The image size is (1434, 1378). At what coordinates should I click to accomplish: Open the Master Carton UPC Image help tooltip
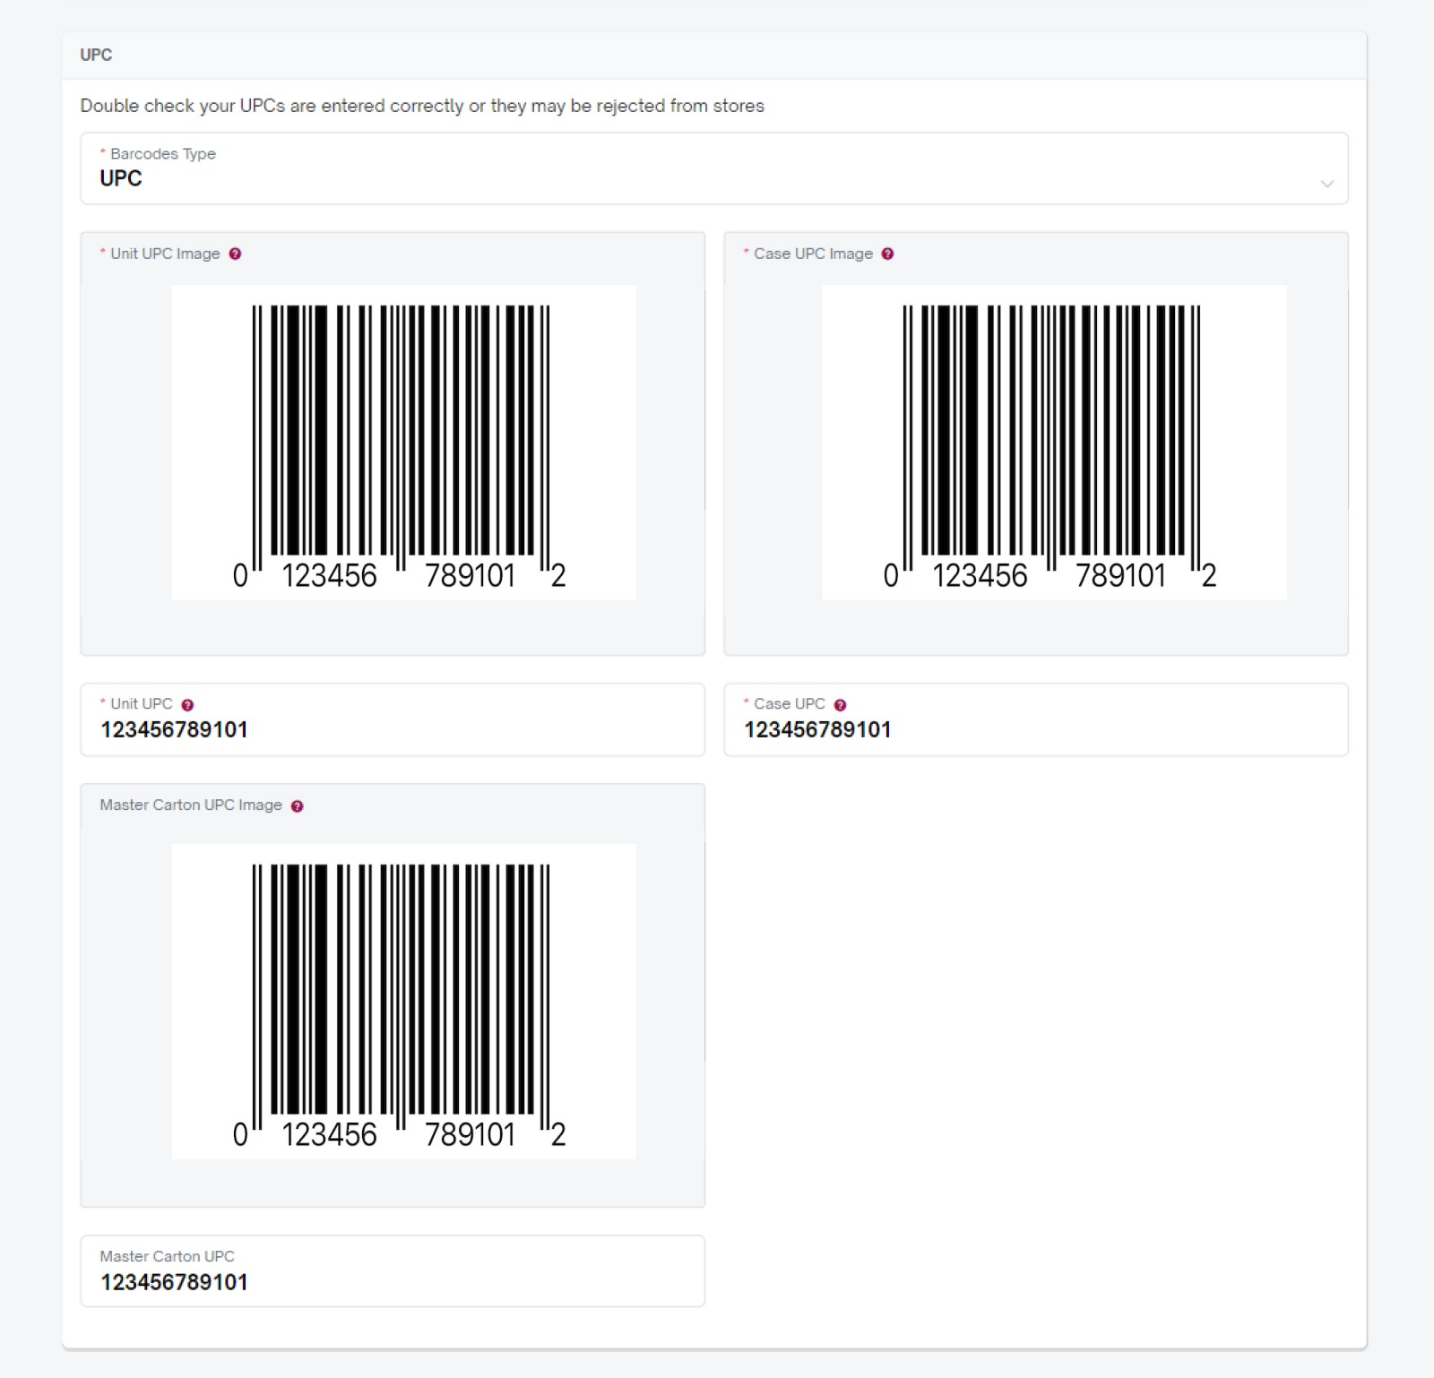coord(298,805)
